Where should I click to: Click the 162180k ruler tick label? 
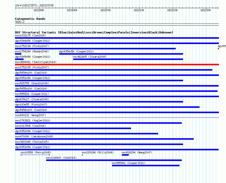39,10
